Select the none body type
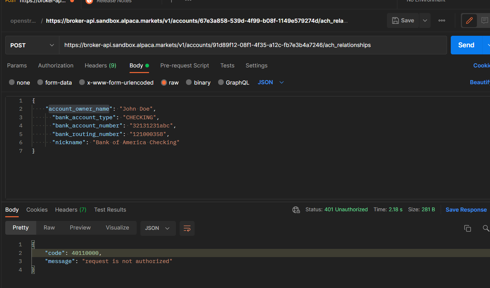Image resolution: width=490 pixels, height=288 pixels. pos(19,83)
